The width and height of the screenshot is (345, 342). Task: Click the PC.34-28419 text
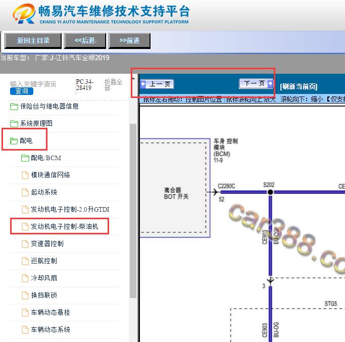click(85, 85)
